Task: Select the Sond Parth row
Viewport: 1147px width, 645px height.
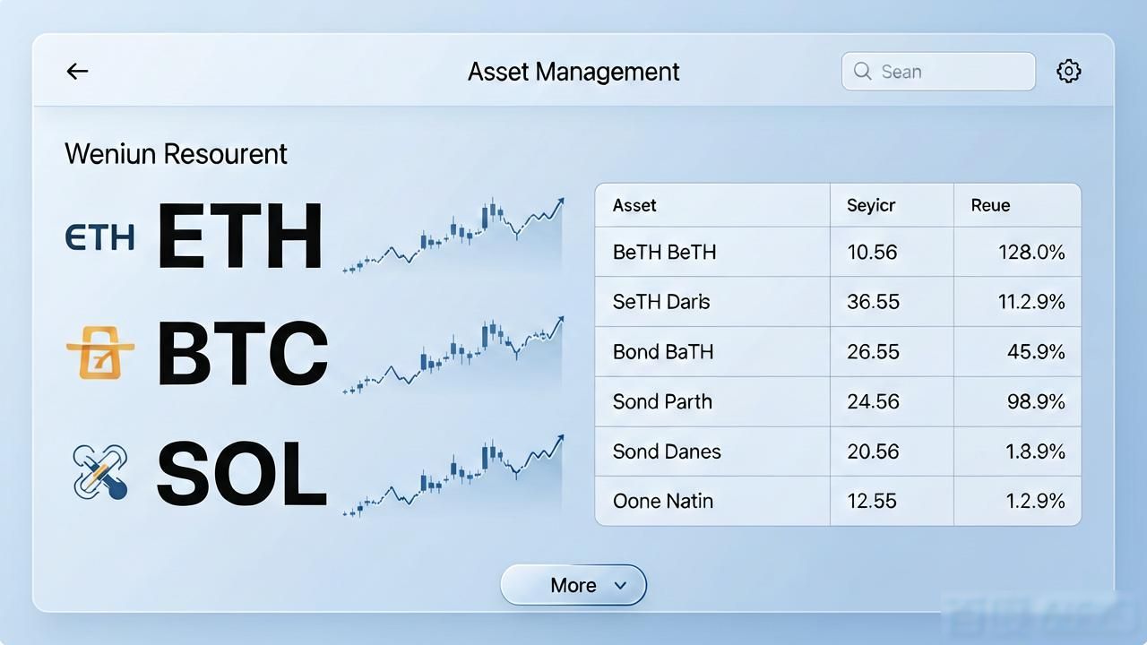Action: coord(838,401)
